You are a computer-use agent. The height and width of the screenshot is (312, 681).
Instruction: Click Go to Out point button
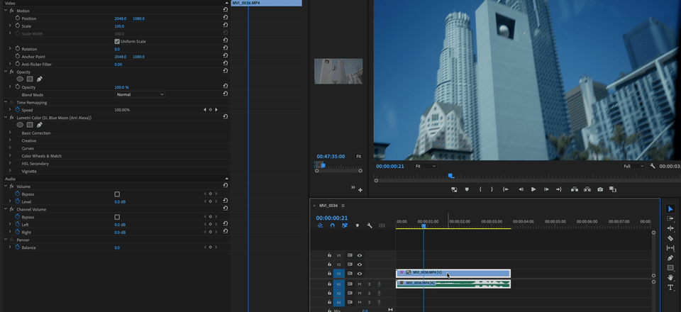[x=559, y=189]
